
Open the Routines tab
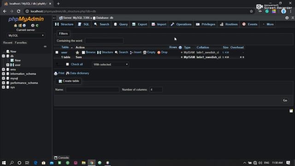click(229, 24)
